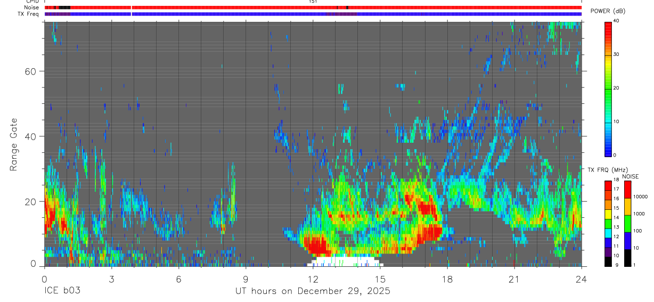The image size is (654, 302).
Task: Click the NOISE color scale bar
Action: click(x=628, y=223)
